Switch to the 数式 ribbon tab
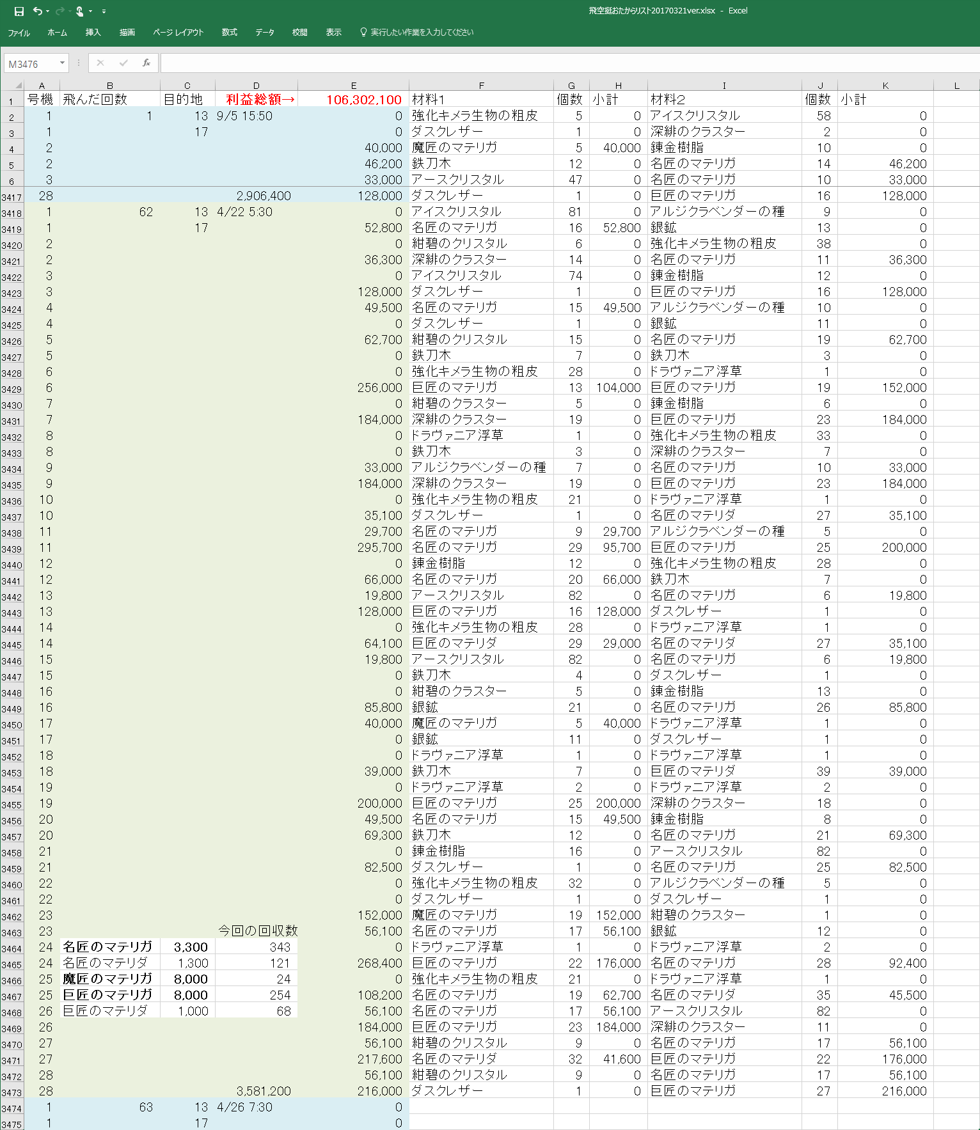Screen dimensions: 980x1130 [x=229, y=32]
